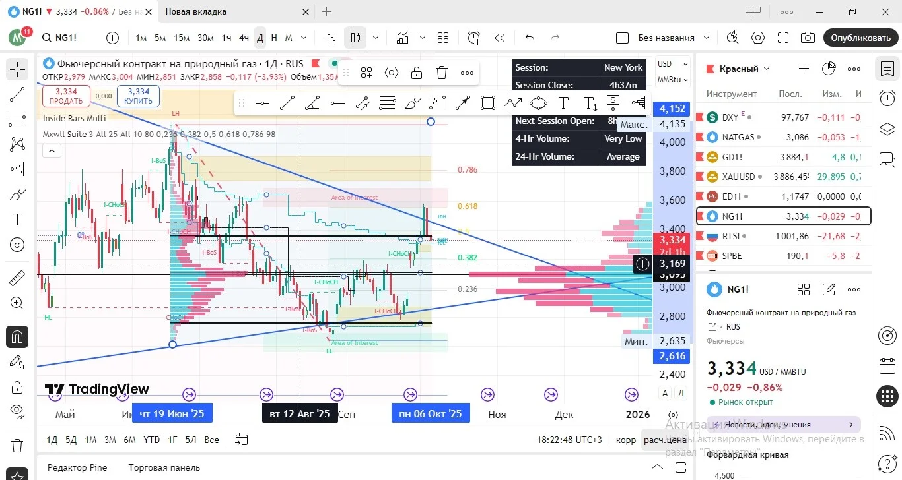Enter fullscreen mode

[782, 38]
